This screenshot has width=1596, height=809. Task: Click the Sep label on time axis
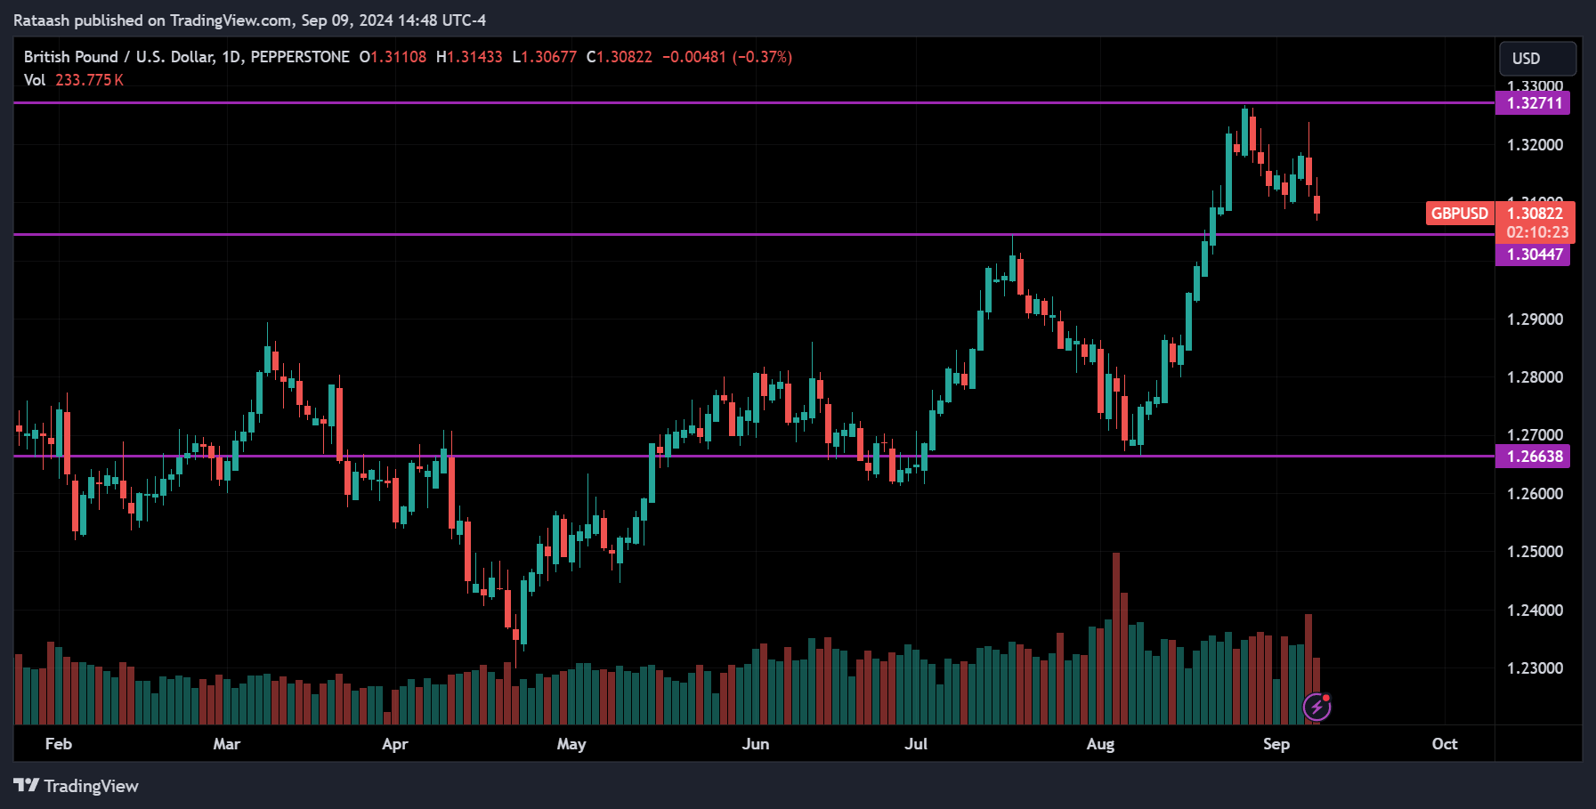click(1276, 744)
